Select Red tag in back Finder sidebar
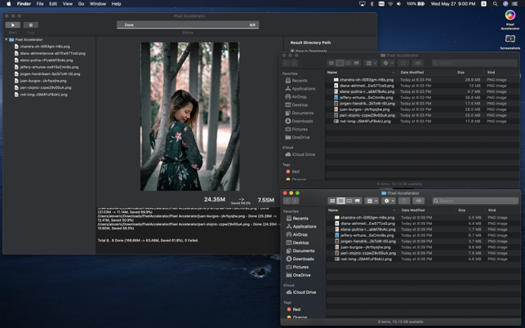Screen dimensions: 525x328 pos(292,171)
